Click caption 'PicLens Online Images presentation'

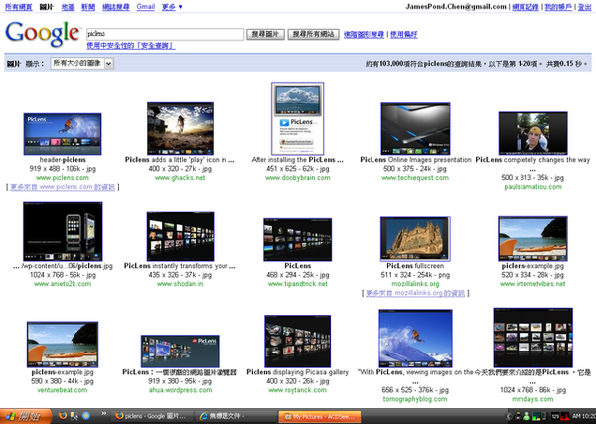coord(415,160)
